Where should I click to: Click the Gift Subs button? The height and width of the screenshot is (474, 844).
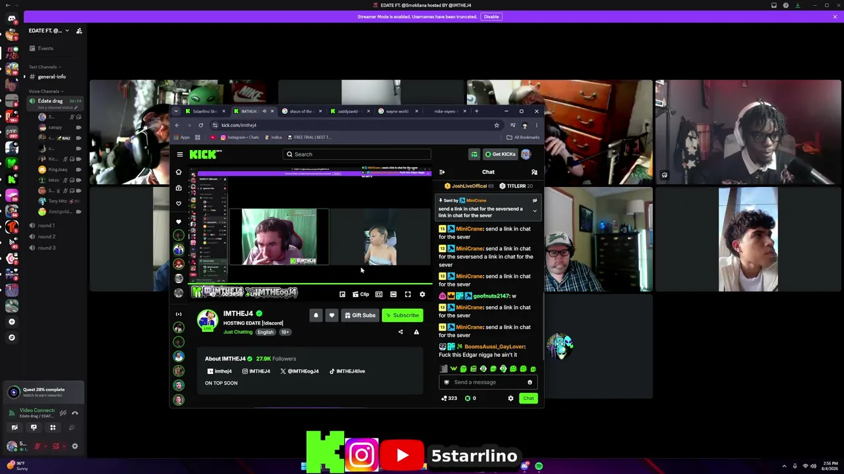click(360, 315)
